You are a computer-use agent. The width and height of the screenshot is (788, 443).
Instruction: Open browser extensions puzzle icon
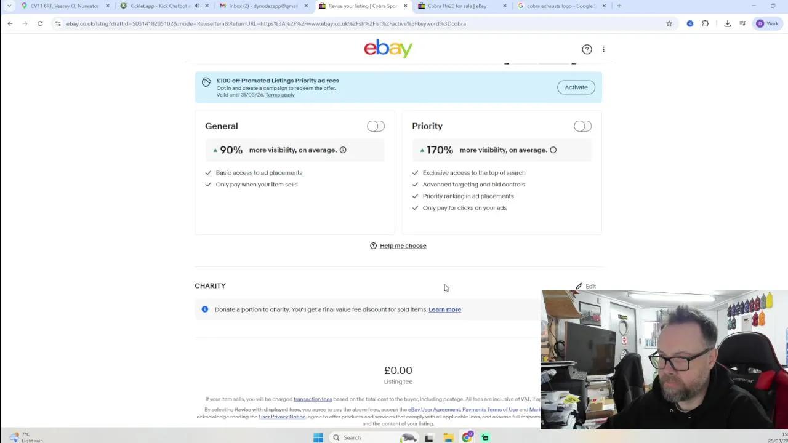706,23
